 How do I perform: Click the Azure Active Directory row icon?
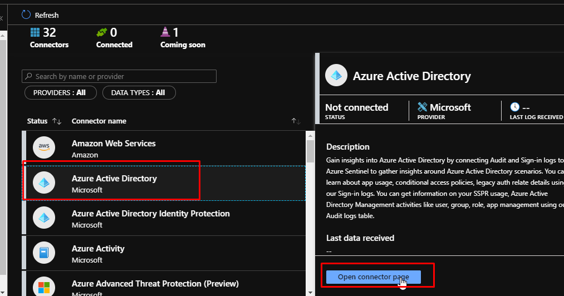(44, 183)
